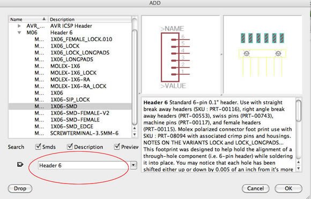Screen dimensions: 311x199
Task: Select the 1X06_LONGPADS variant
Action: (x=70, y=59)
